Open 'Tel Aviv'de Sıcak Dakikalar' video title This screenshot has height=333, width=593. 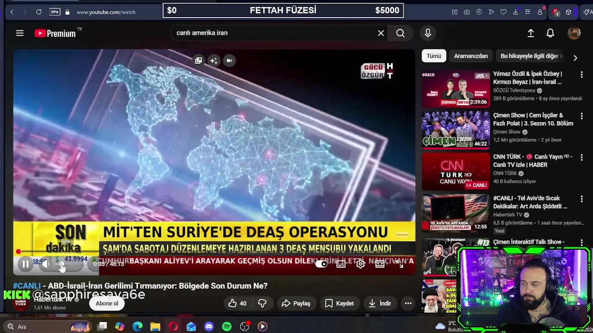click(530, 202)
